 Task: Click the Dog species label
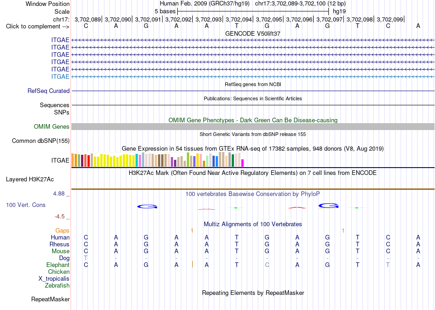[x=64, y=258]
